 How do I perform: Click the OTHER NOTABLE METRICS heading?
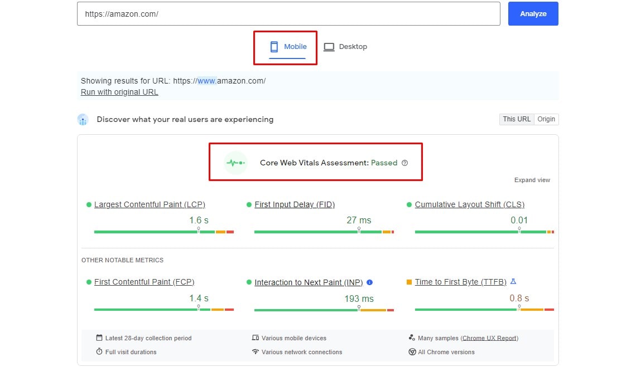click(122, 260)
